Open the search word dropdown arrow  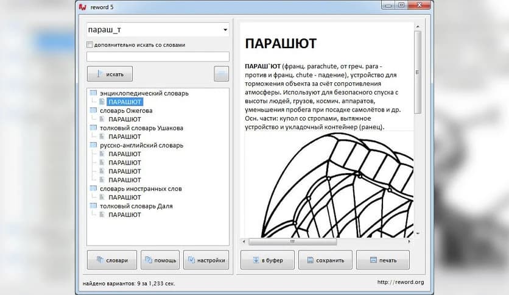click(x=225, y=30)
